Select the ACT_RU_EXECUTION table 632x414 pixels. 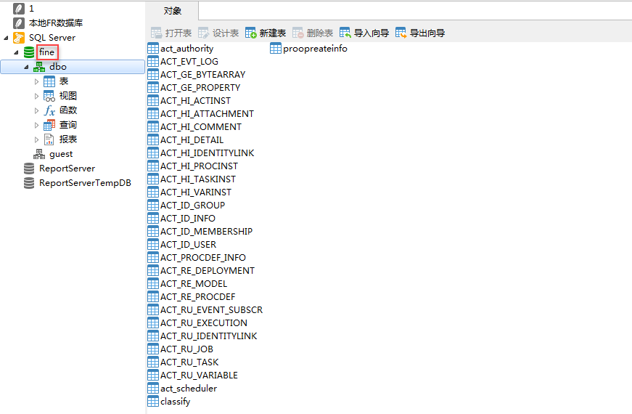(204, 323)
